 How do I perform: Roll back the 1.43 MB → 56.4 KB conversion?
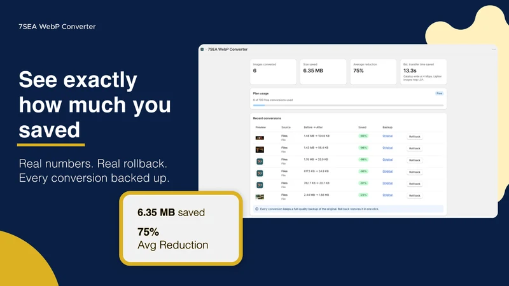point(415,149)
